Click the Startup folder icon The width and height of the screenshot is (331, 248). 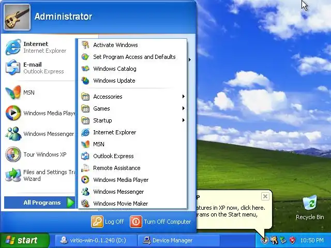(x=85, y=120)
